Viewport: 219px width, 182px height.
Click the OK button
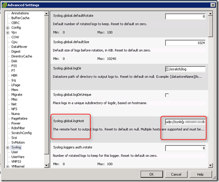point(152,175)
